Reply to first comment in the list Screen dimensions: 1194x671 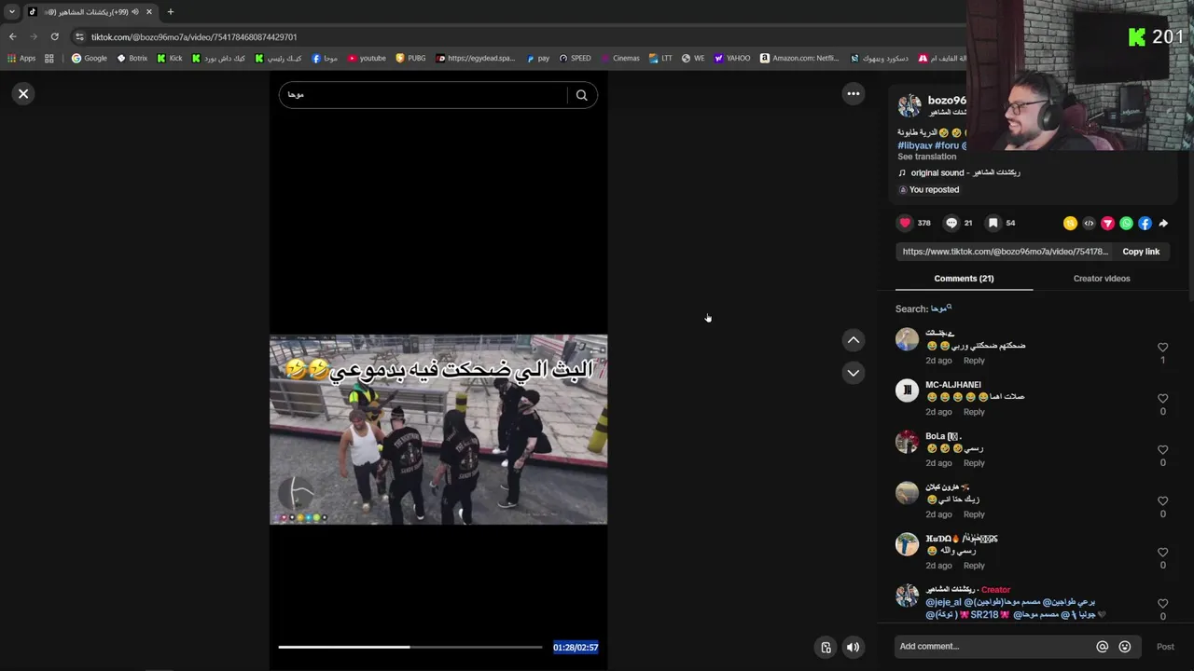click(974, 361)
